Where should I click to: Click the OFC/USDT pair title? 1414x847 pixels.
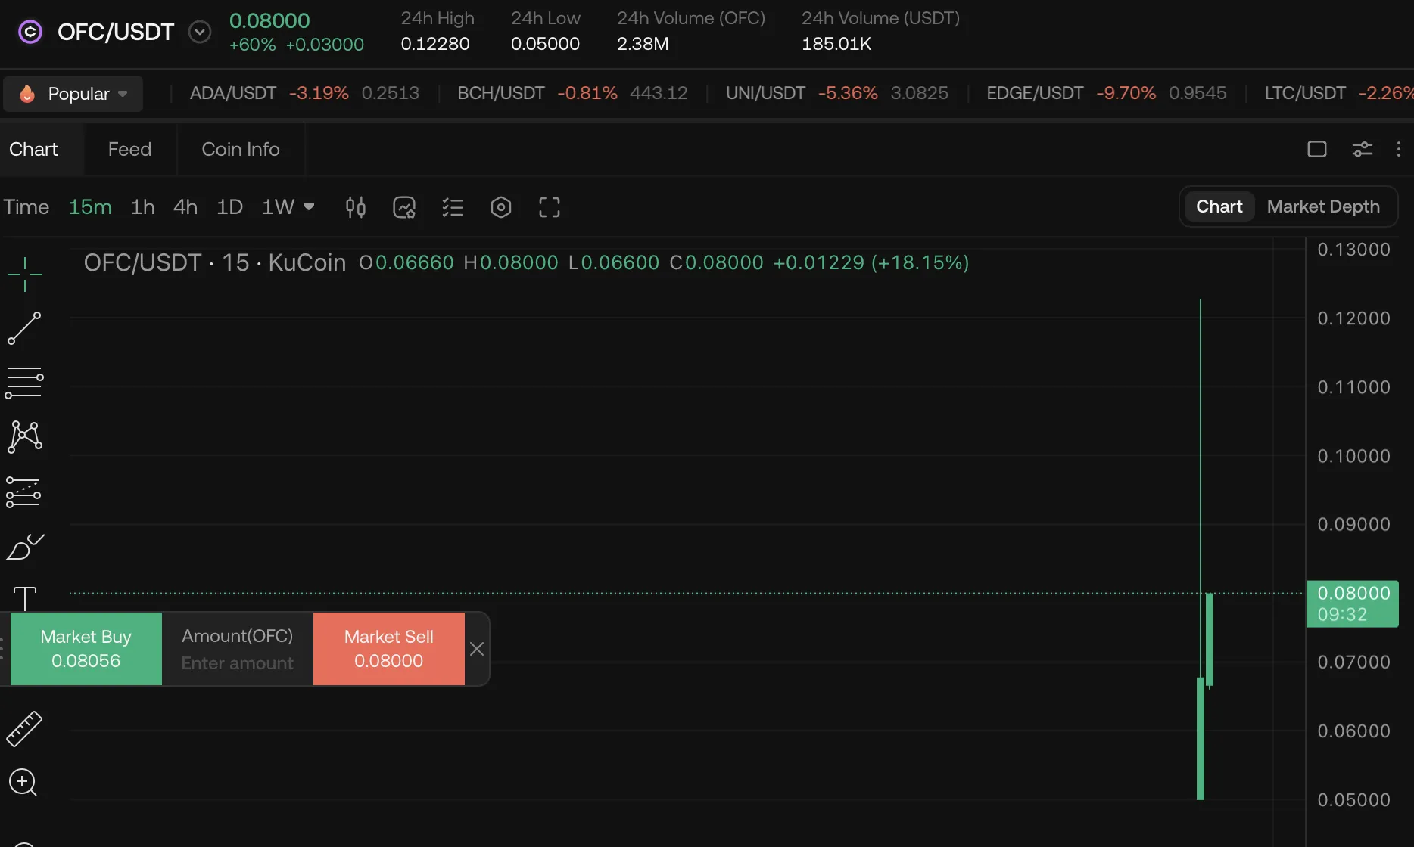point(116,32)
